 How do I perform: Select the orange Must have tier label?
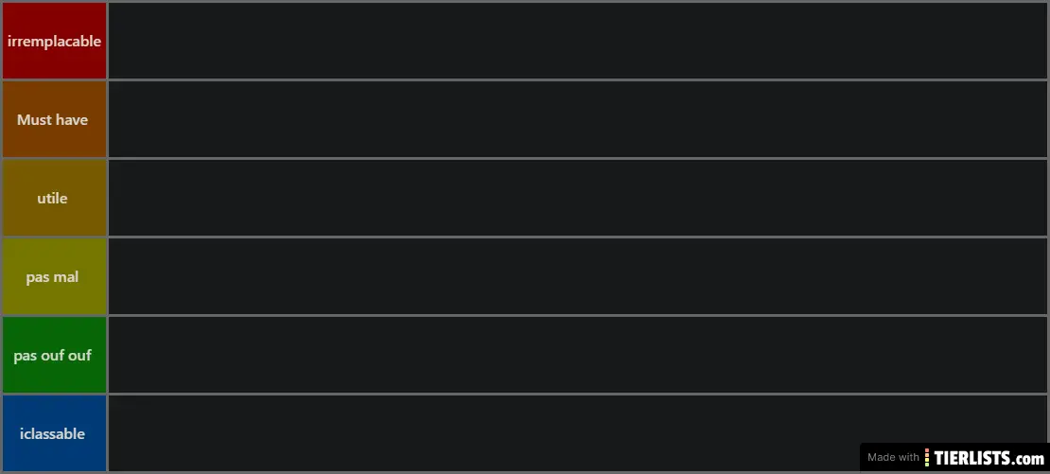(x=54, y=119)
